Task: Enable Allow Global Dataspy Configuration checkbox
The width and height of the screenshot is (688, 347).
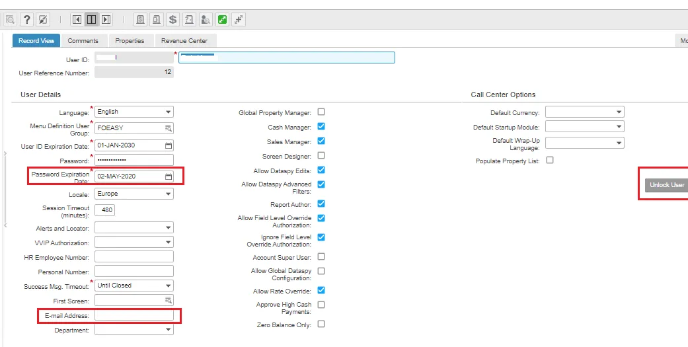Action: (321, 271)
